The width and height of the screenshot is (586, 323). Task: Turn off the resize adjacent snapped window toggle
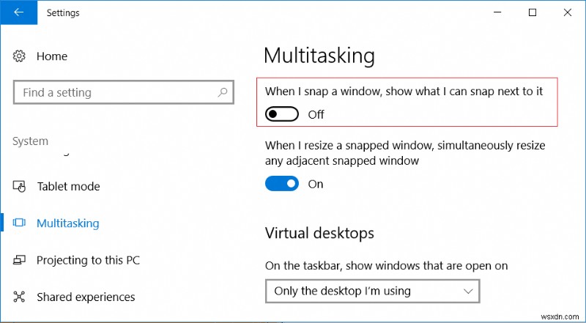point(282,184)
